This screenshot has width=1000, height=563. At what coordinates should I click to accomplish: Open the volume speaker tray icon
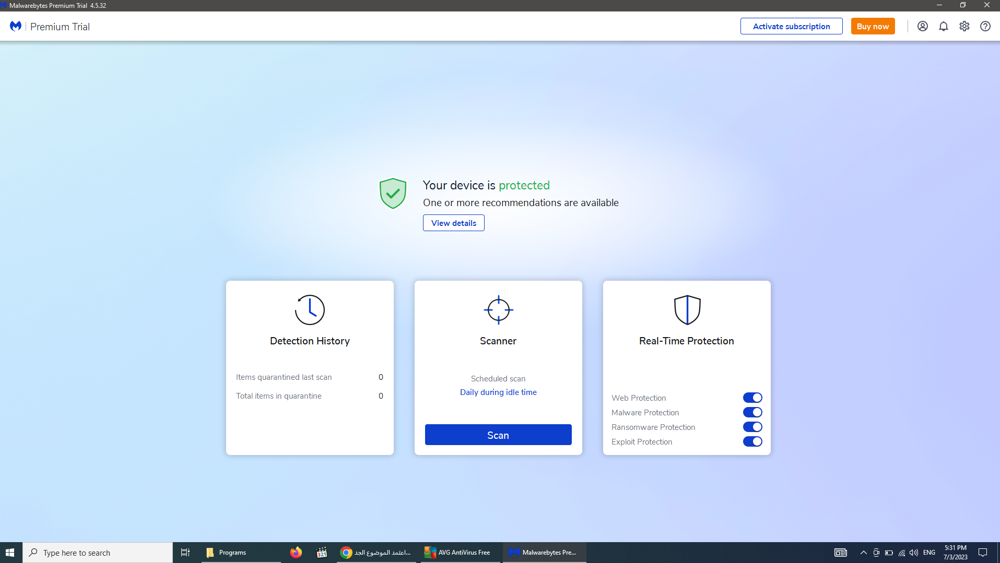[x=914, y=553]
